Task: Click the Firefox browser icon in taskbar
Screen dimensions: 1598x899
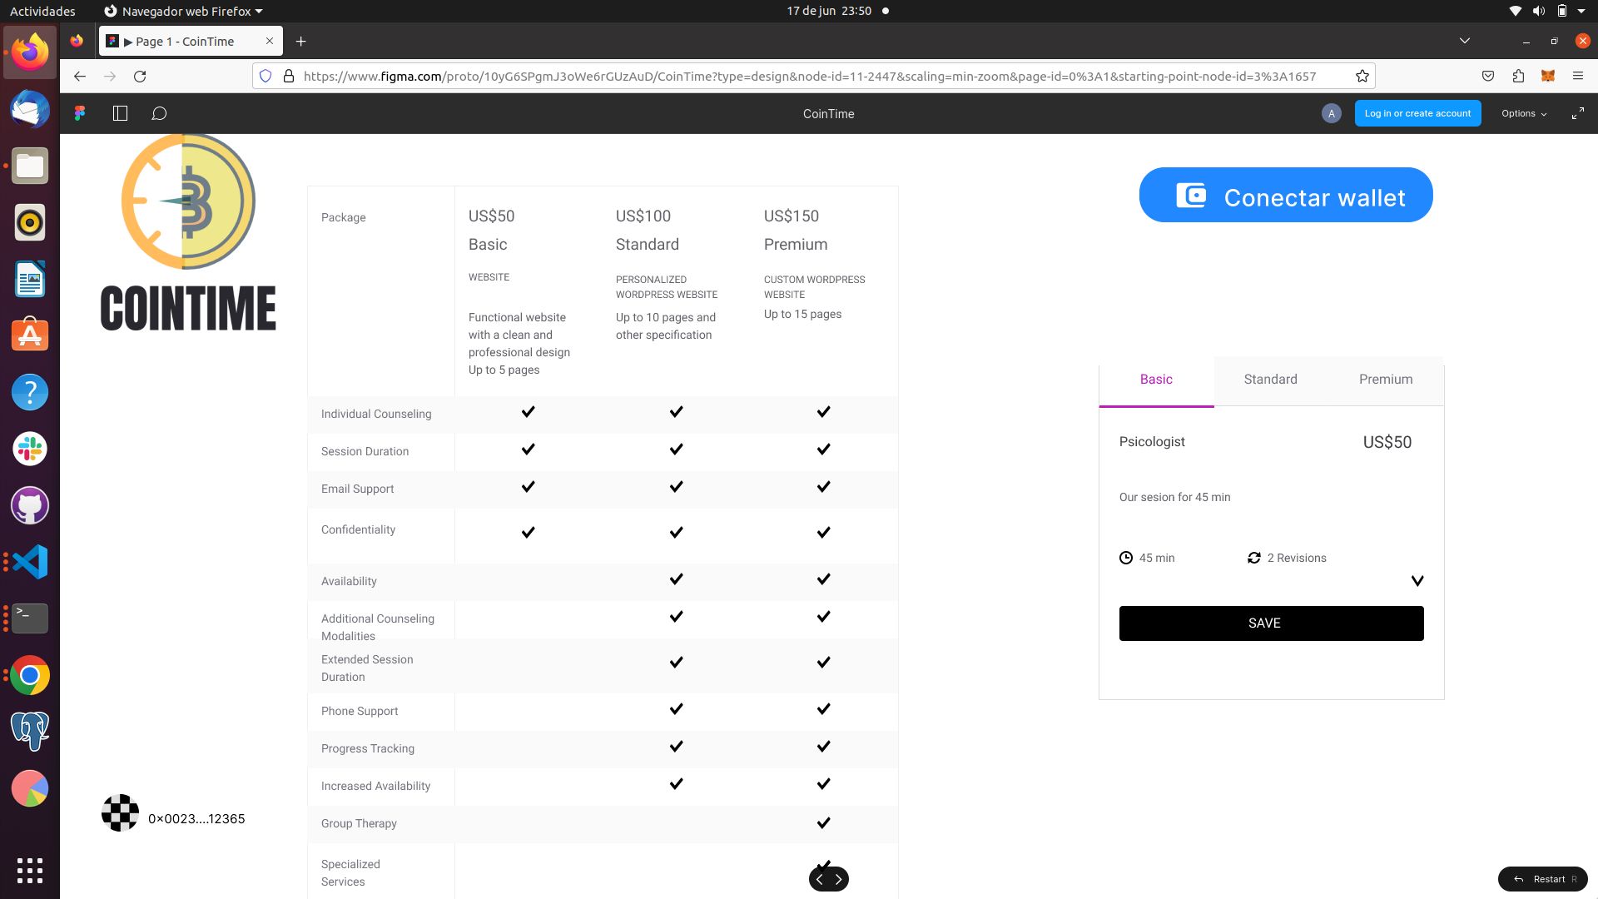Action: [x=30, y=51]
